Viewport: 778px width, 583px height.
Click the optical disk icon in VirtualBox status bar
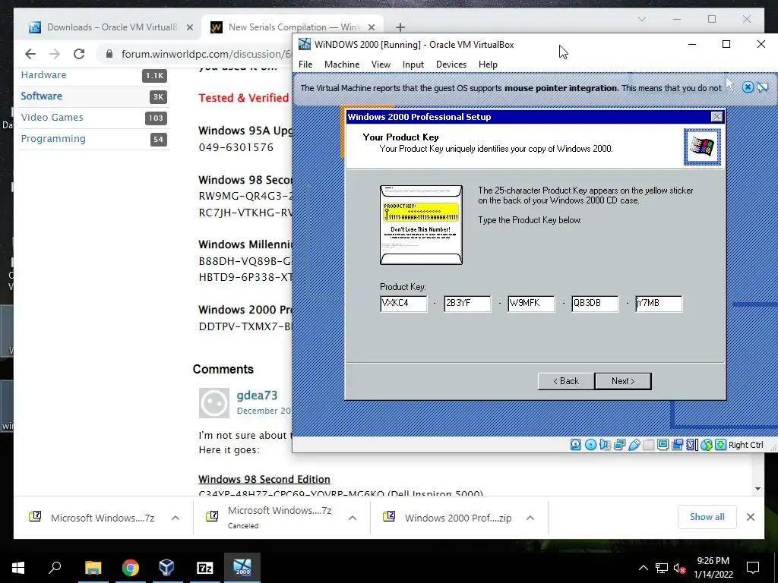[x=590, y=445]
